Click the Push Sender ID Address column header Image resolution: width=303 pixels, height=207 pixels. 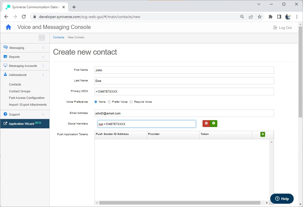(121, 135)
